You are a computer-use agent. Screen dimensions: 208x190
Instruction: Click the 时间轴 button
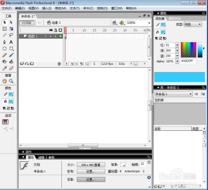27,23
